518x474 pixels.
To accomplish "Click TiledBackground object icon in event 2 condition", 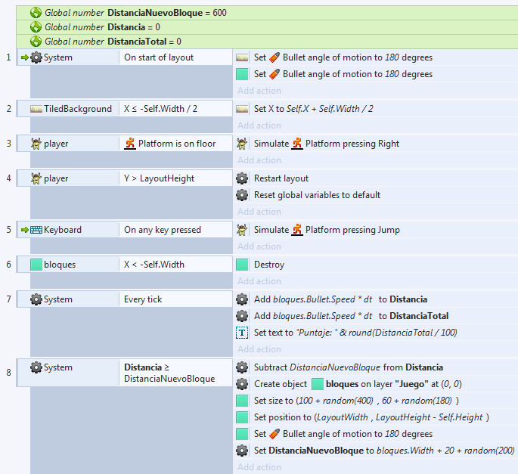I will (36, 109).
